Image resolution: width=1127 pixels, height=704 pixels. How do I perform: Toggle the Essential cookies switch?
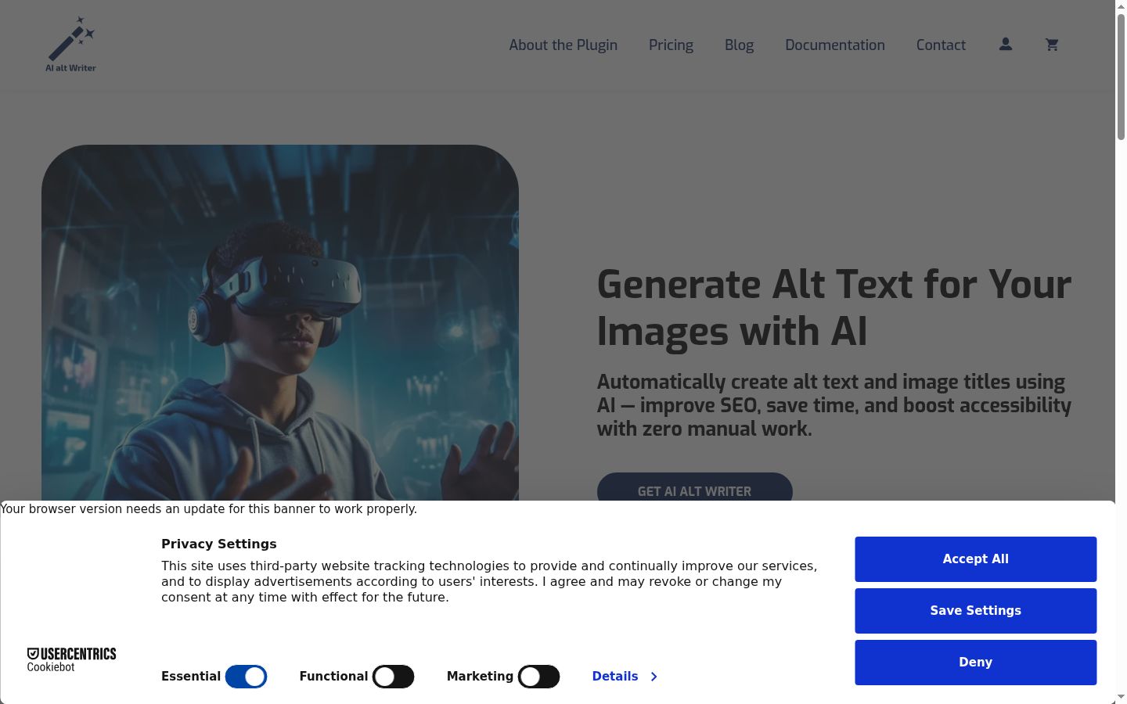pyautogui.click(x=246, y=677)
